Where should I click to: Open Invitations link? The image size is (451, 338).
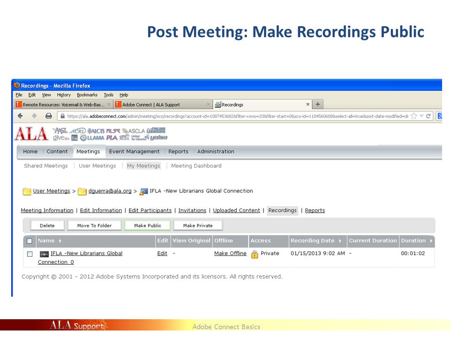(x=193, y=210)
